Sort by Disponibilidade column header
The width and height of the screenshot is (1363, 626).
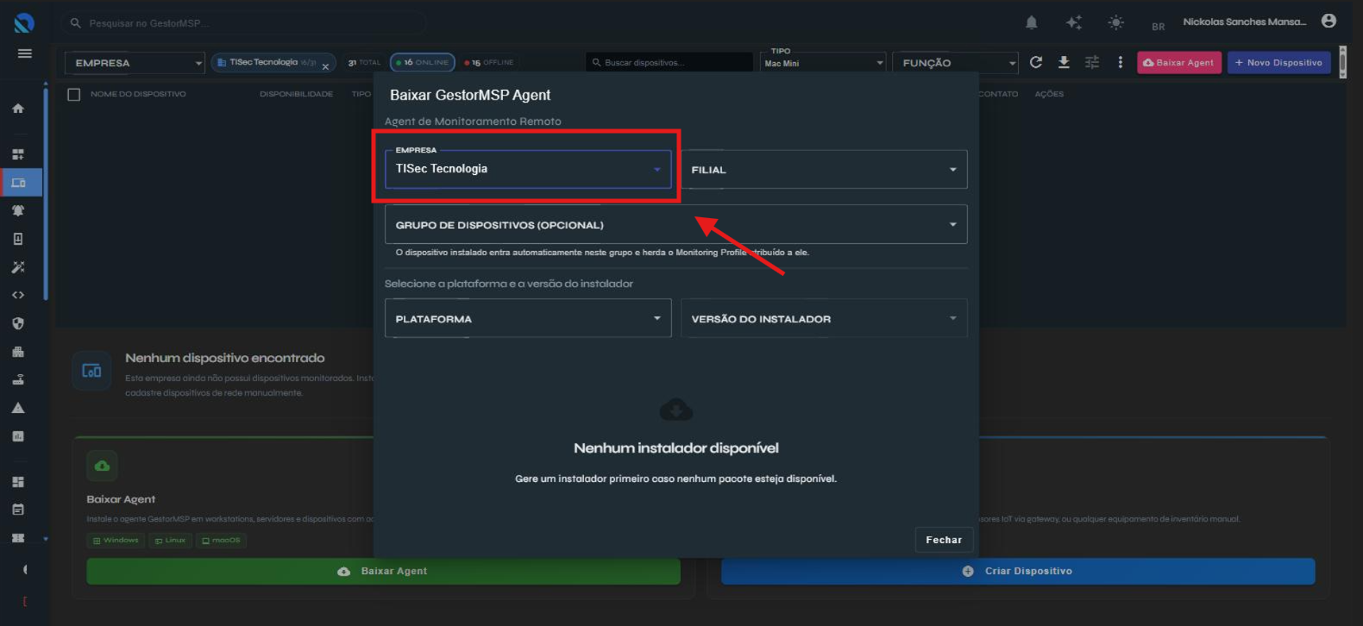coord(296,94)
